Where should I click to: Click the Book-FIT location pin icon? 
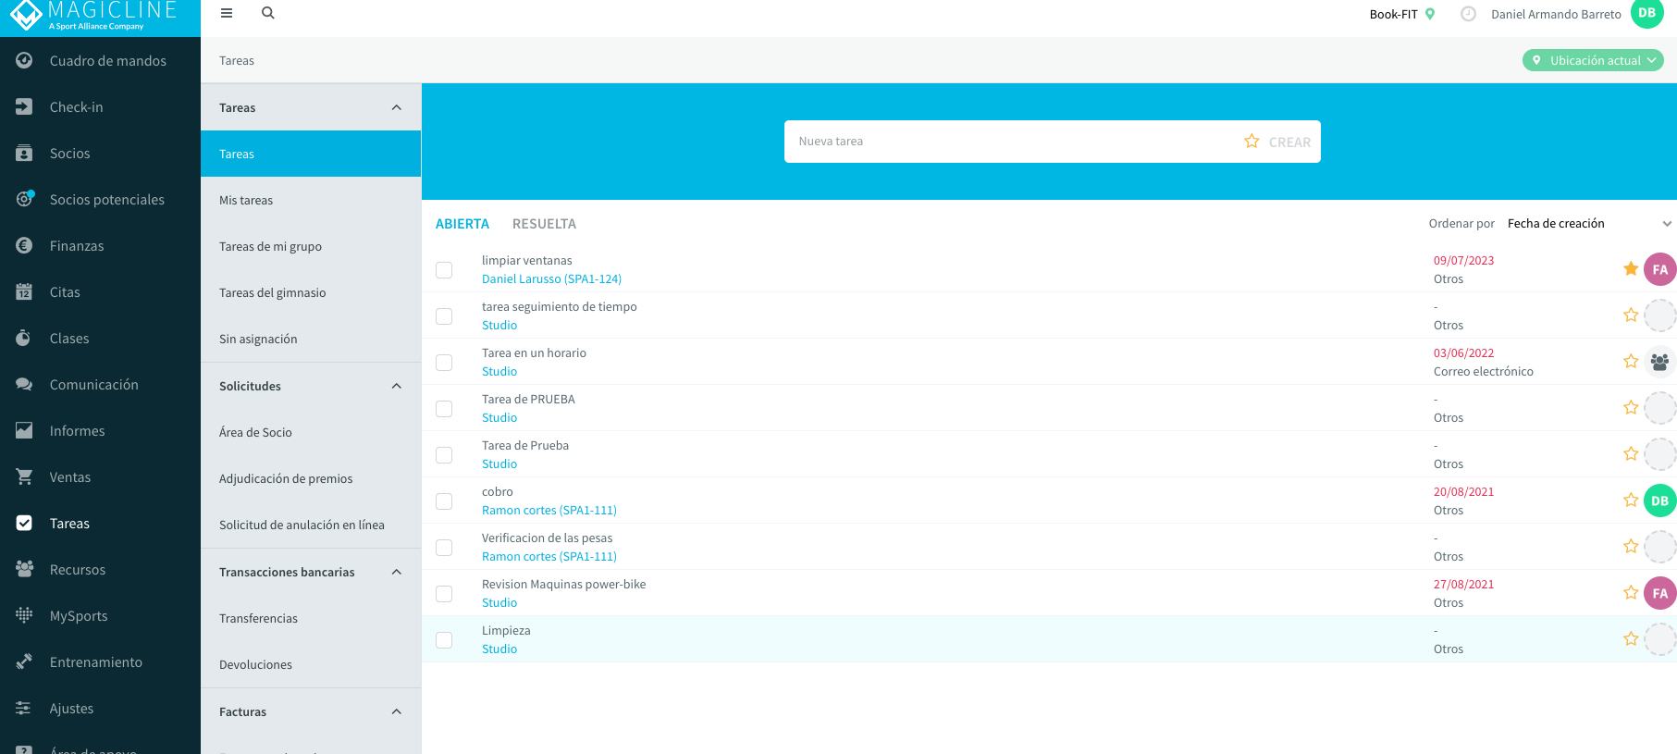(x=1430, y=14)
